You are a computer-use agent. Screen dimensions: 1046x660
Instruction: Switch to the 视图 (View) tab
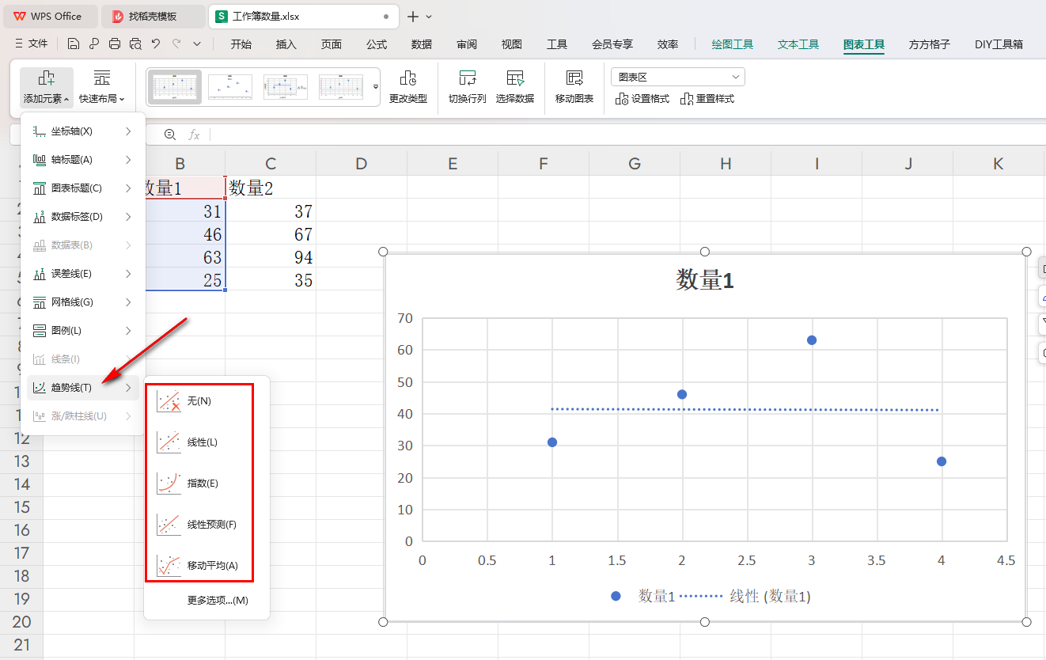512,44
